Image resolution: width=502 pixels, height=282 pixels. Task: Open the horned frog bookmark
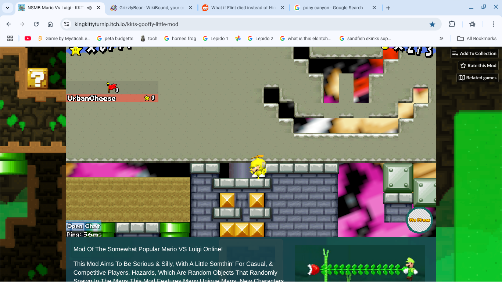[180, 38]
